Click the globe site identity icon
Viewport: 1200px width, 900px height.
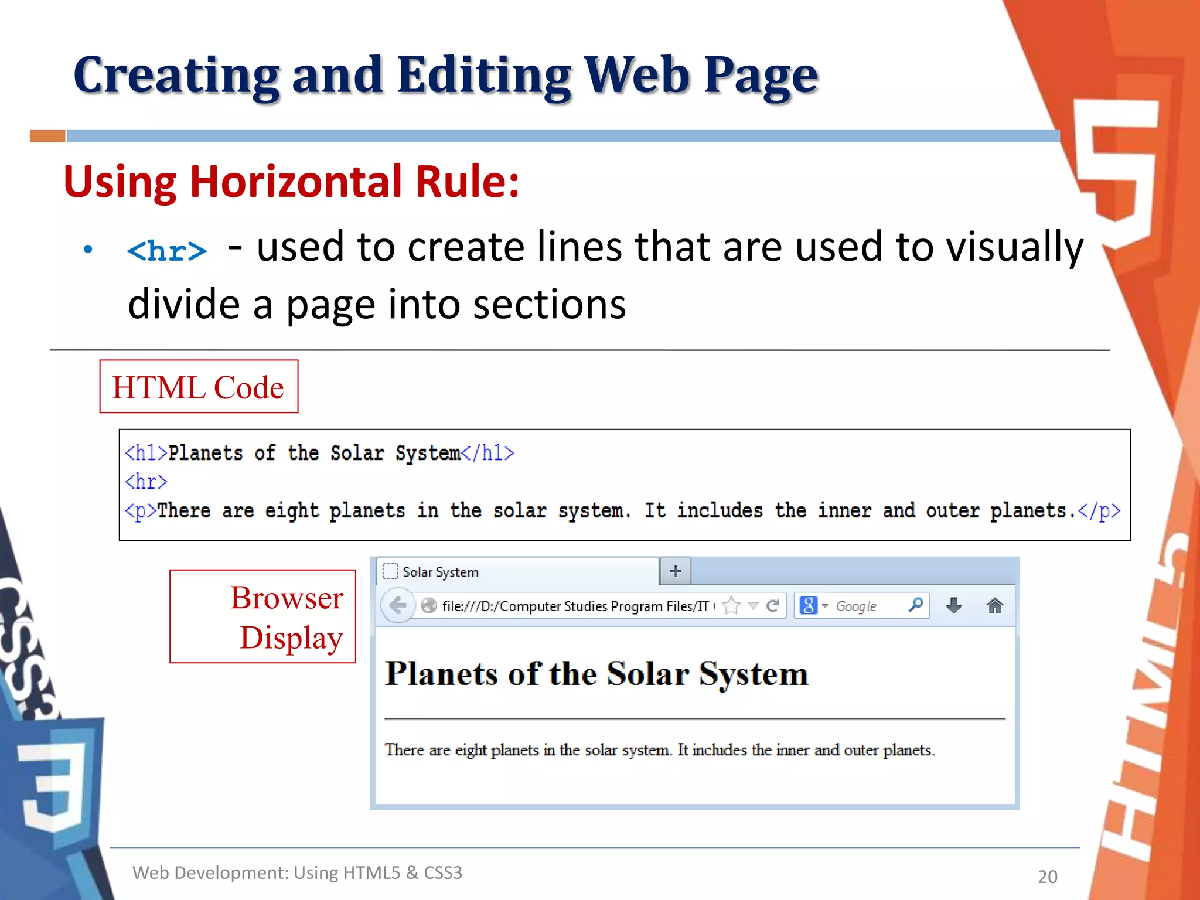click(429, 605)
